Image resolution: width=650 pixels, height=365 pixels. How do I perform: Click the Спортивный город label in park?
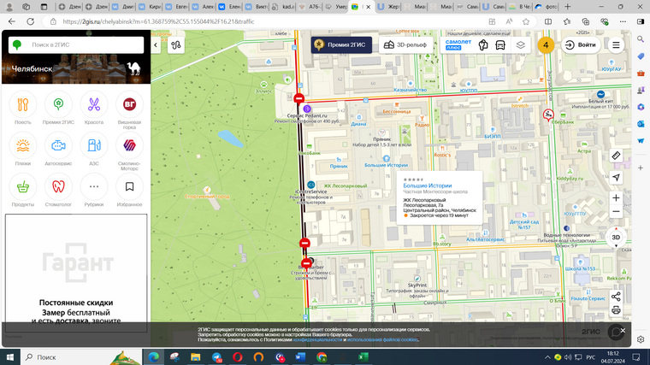point(207,197)
